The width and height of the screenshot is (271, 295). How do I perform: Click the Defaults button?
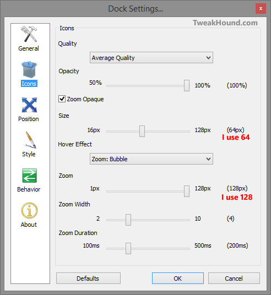click(88, 278)
